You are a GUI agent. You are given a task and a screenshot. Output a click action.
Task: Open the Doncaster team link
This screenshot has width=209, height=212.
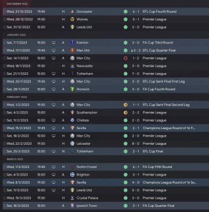click(x=84, y=12)
